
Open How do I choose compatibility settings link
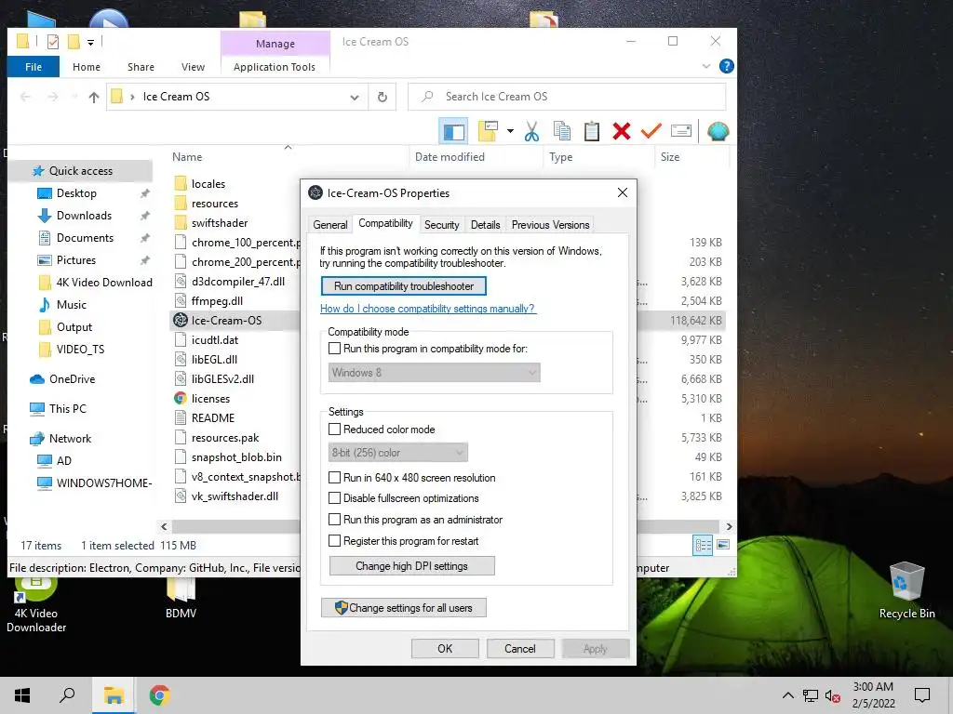pyautogui.click(x=427, y=309)
